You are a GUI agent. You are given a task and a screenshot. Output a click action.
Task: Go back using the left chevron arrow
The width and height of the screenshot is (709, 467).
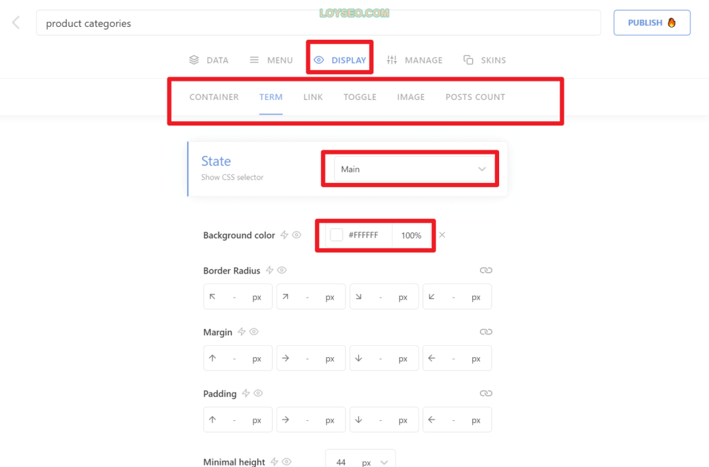click(16, 23)
